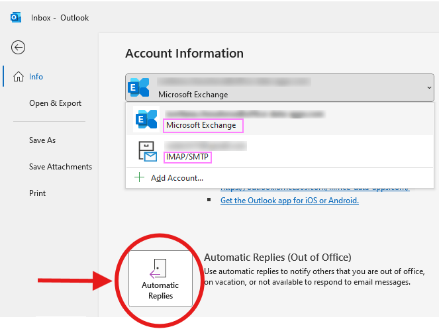
Task: Click the Exchange logo in the selected account box
Action: click(x=139, y=87)
